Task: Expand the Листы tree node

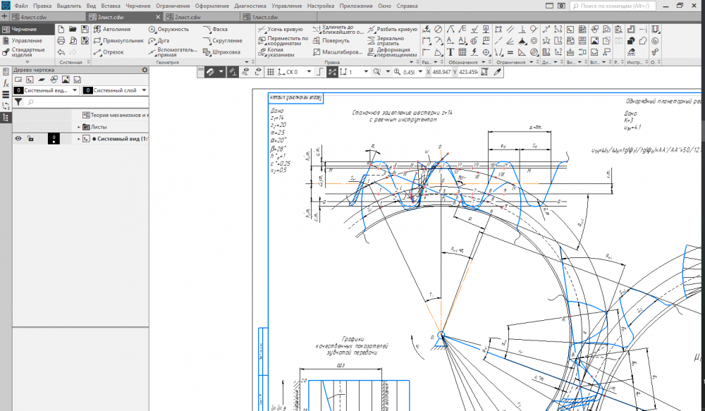Action: click(79, 127)
